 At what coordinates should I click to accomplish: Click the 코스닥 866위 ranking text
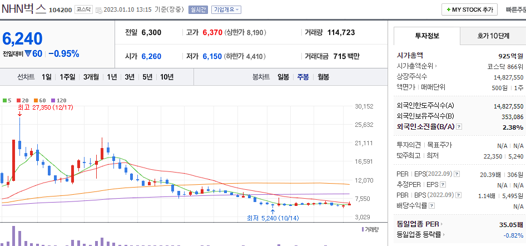[505, 66]
